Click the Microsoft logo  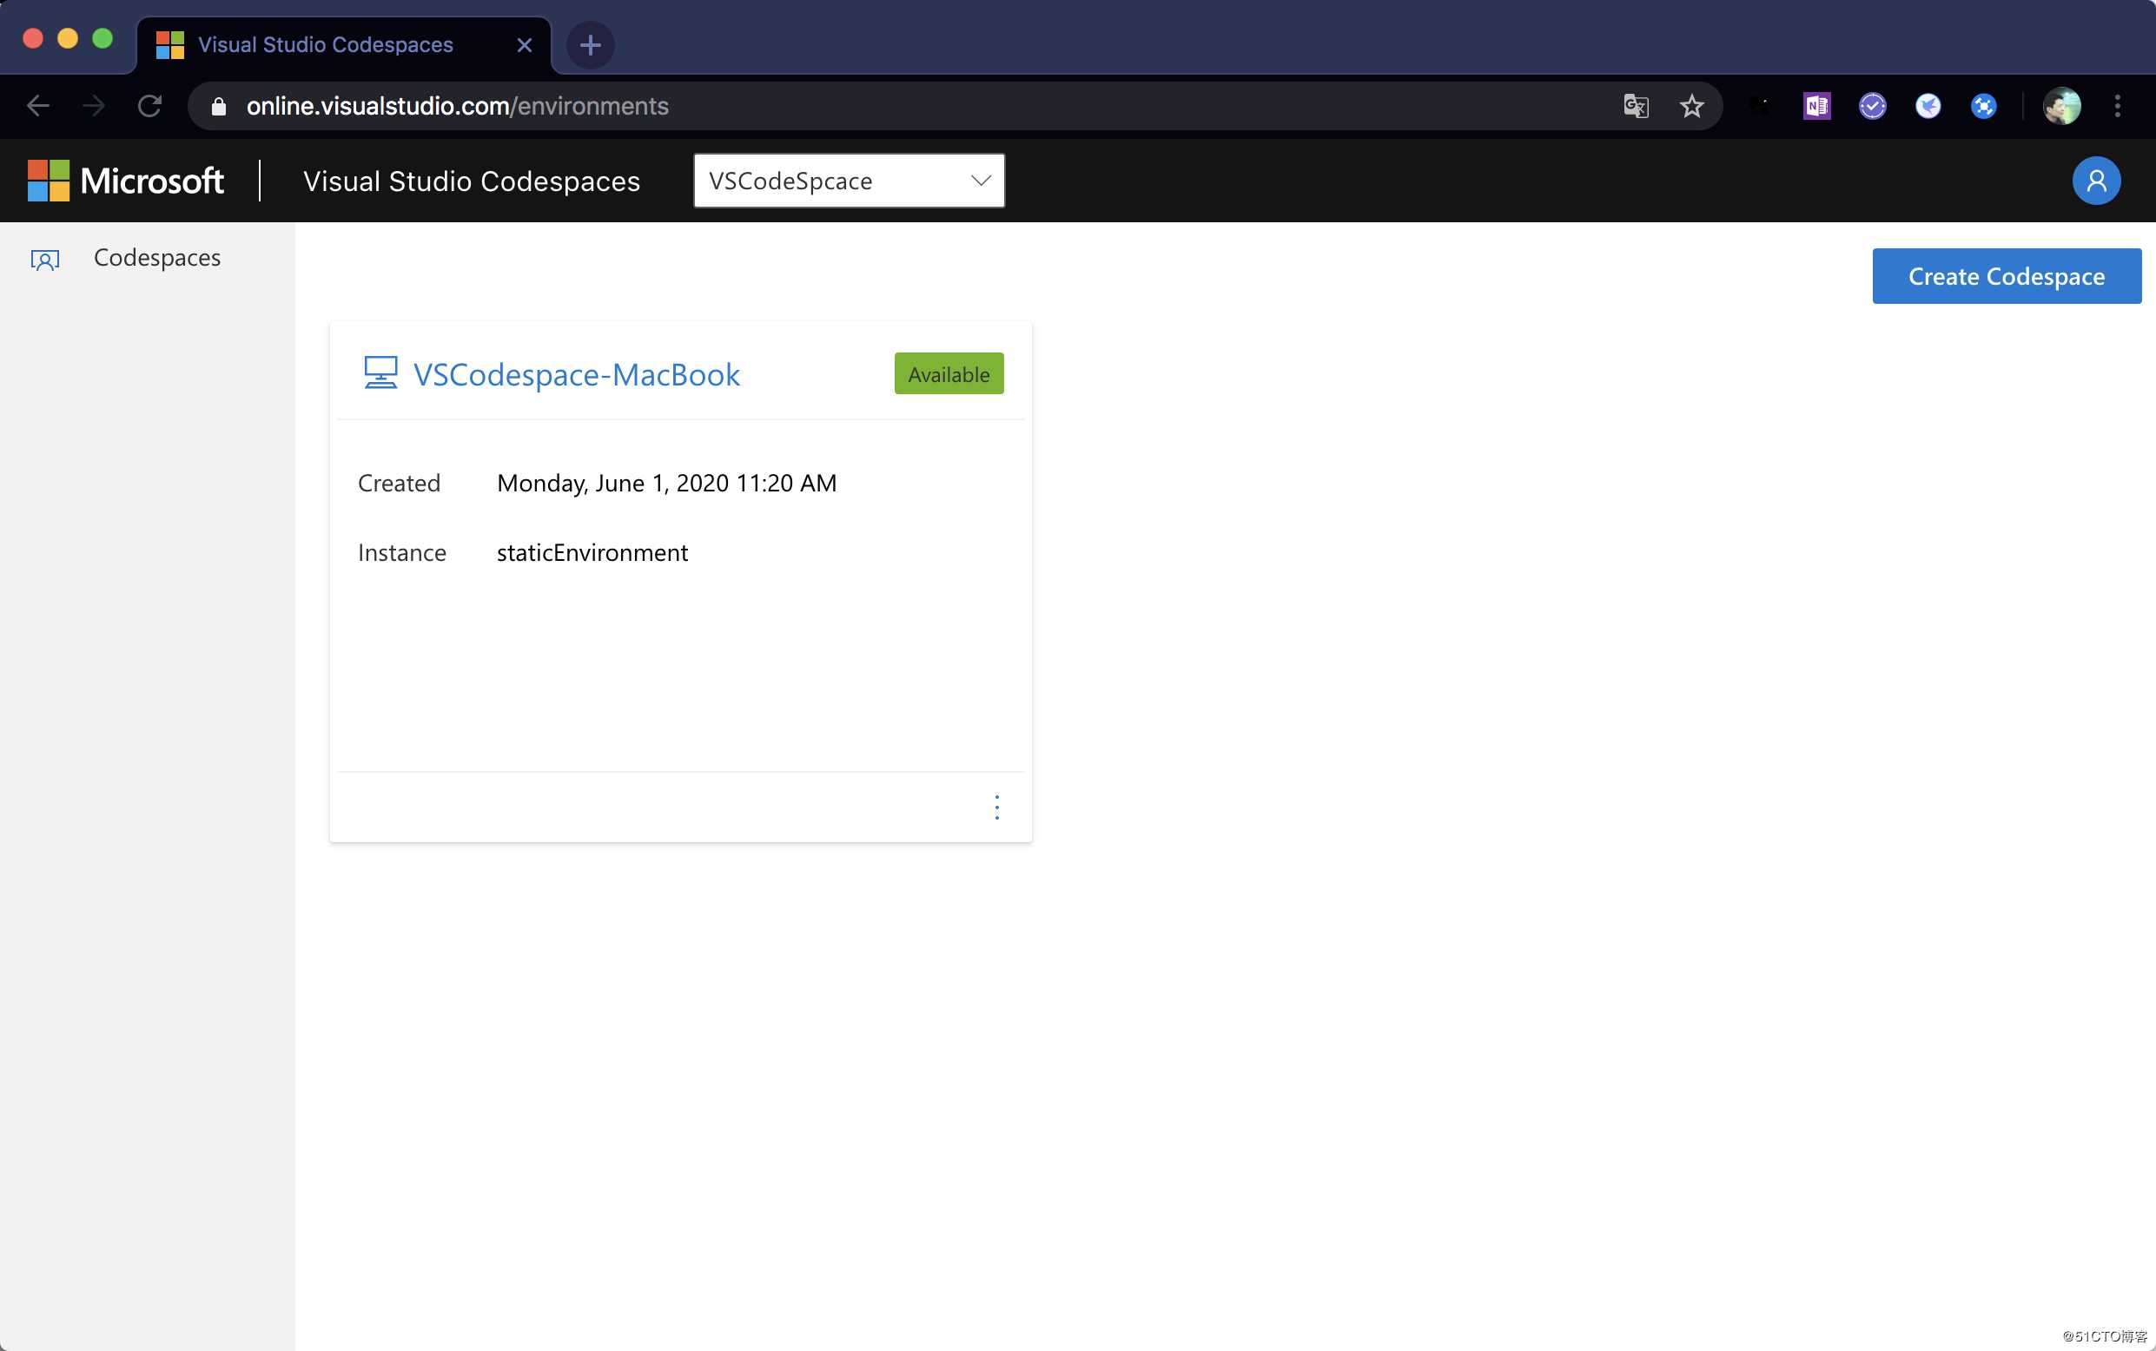[x=126, y=181]
